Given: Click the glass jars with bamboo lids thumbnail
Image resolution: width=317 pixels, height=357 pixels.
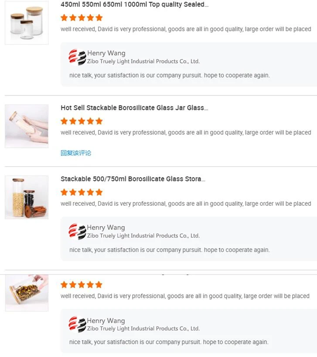Looking at the screenshot, I should coord(27,23).
